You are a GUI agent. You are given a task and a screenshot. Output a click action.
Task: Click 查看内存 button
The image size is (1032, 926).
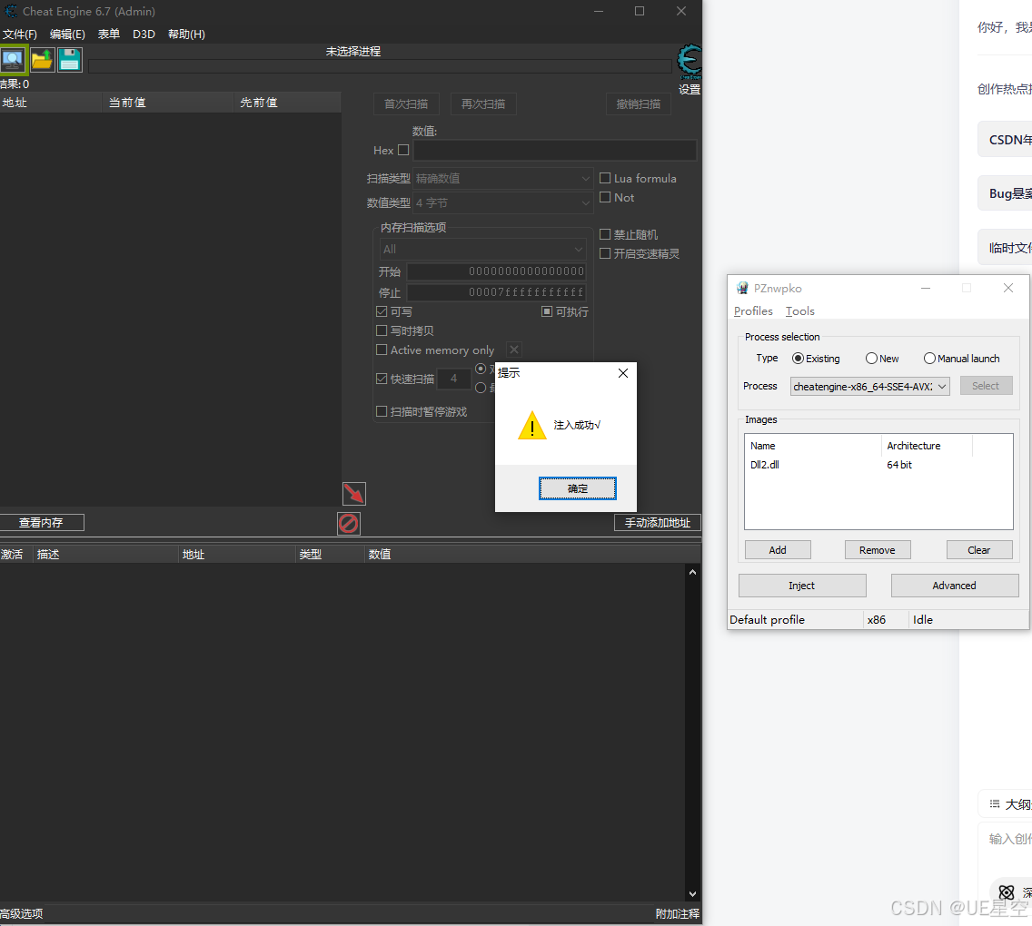coord(42,523)
